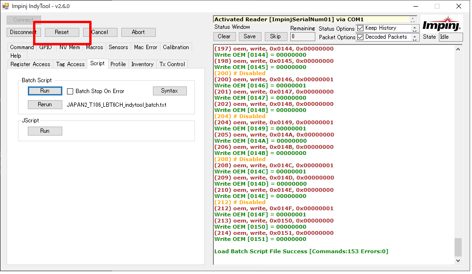The height and width of the screenshot is (274, 472).
Task: Click the Remaining count field
Action: [303, 37]
